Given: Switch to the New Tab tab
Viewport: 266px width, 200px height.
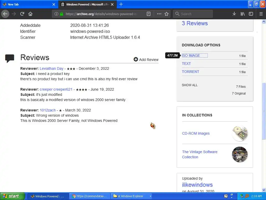Looking at the screenshot, I should [29, 4].
